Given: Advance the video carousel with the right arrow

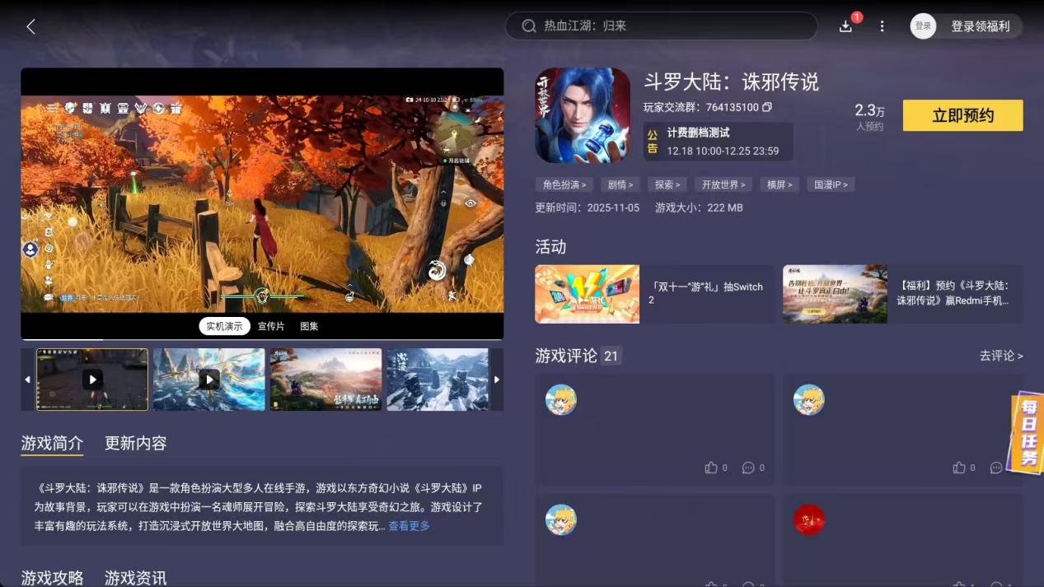Looking at the screenshot, I should click(496, 379).
